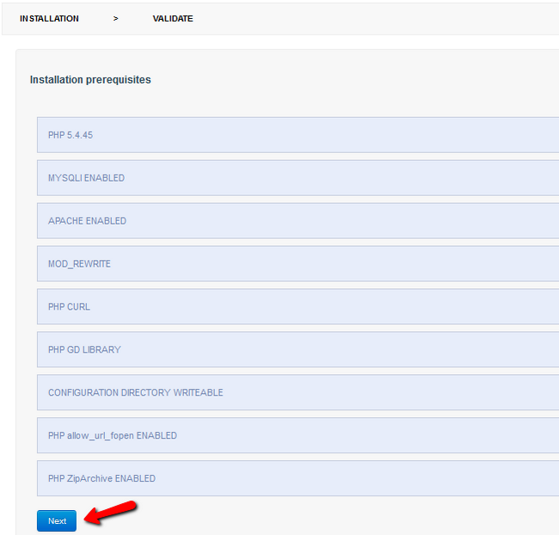
Task: Select the PHP 5.4.45 prerequisite row
Action: [x=297, y=135]
